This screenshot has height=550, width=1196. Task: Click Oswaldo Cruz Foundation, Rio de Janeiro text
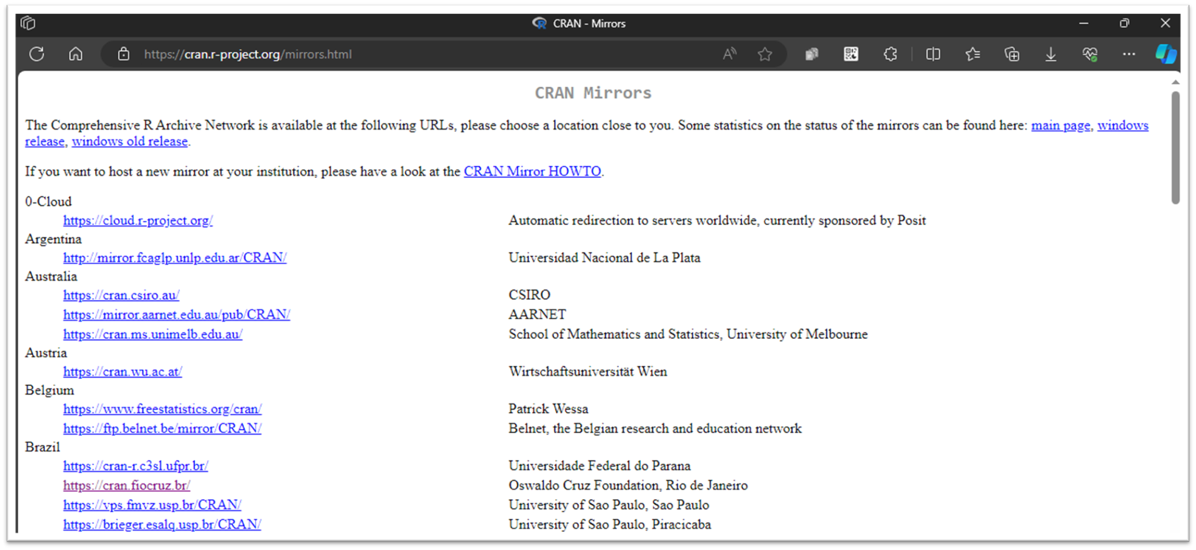628,485
